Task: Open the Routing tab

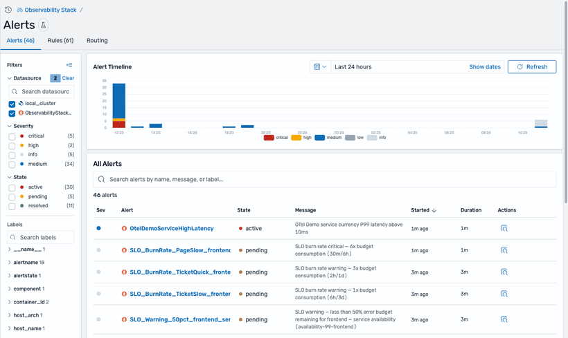Action: pos(97,41)
